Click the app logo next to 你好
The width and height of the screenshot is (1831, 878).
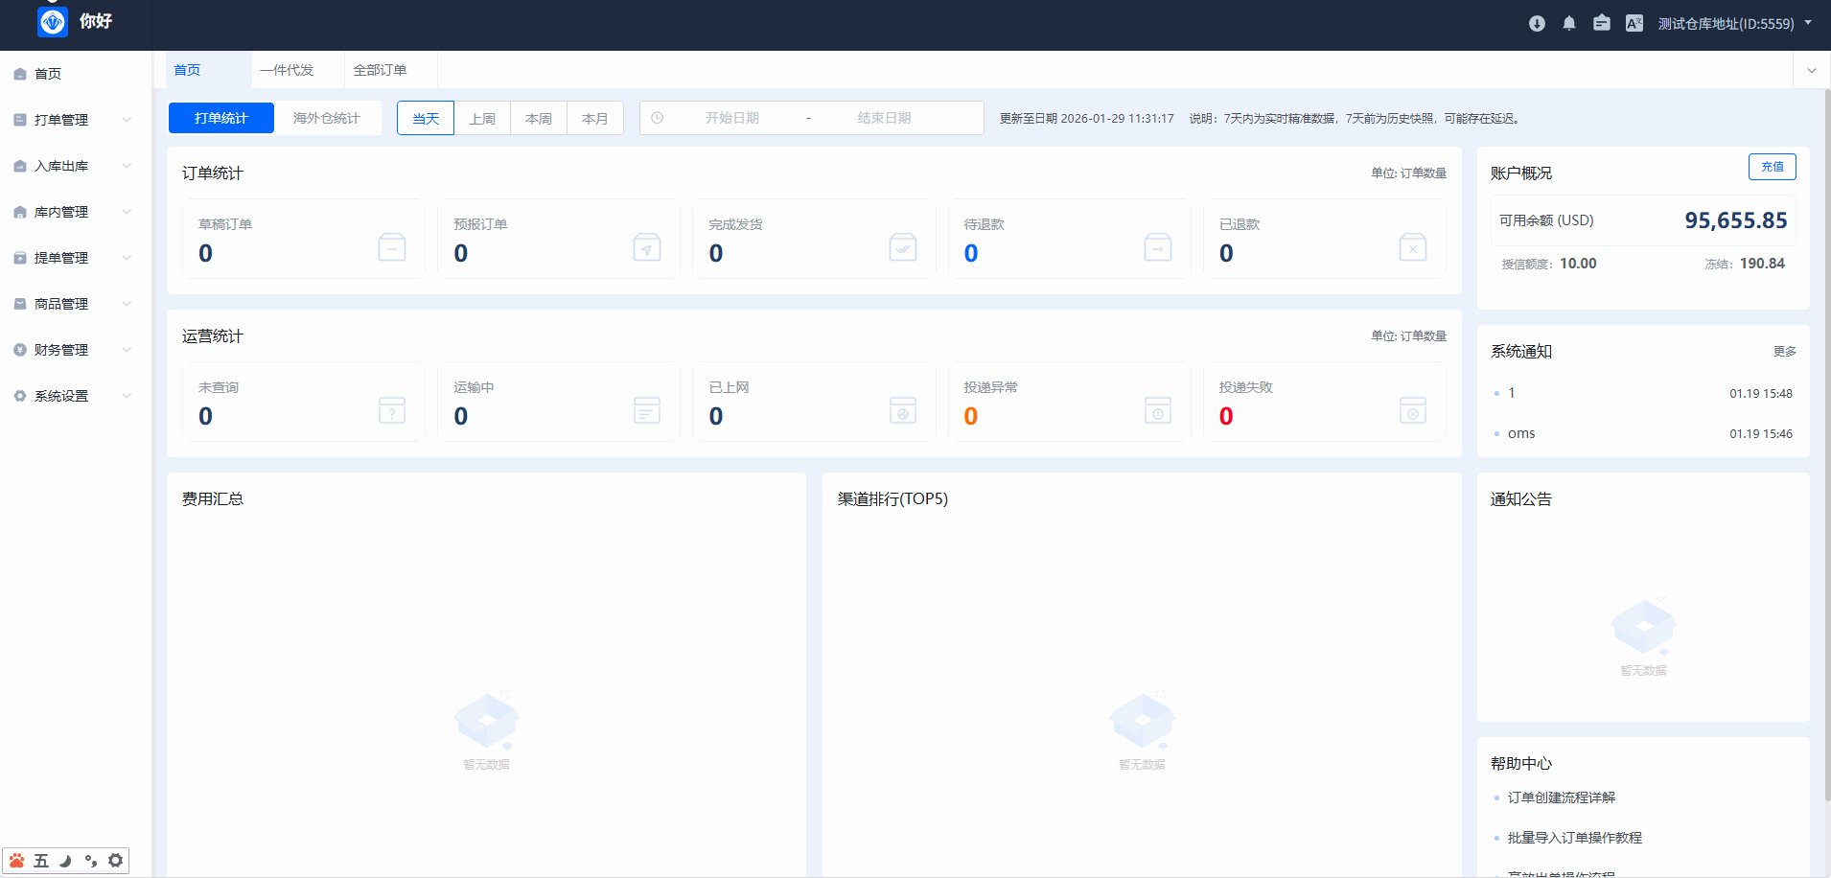point(53,21)
